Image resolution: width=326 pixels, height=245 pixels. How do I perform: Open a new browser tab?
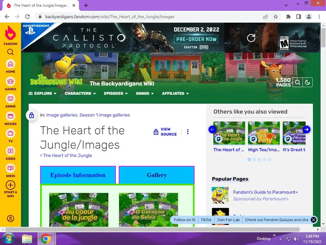point(86,5)
